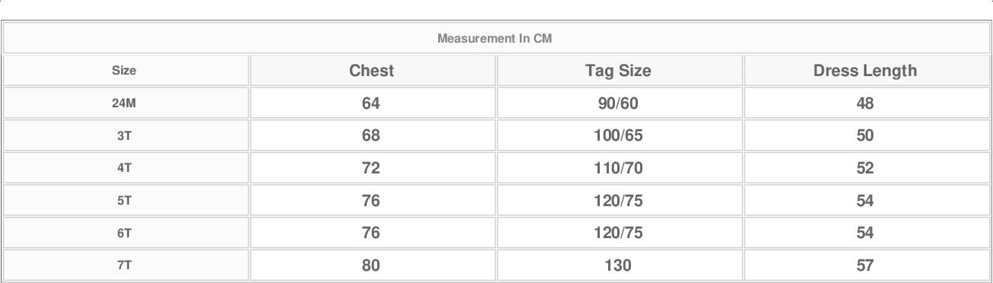This screenshot has height=283, width=993.
Task: Select tag size 110/70 cell
Action: (618, 168)
